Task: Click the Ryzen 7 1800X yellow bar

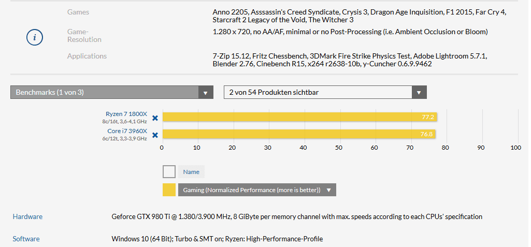Action: (290, 118)
